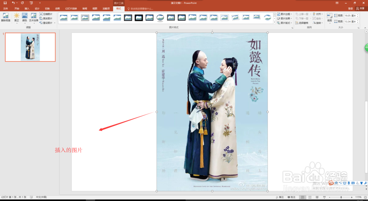Switch to the 审阅 ribbon tab
The height and width of the screenshot is (201, 368).
click(85, 8)
